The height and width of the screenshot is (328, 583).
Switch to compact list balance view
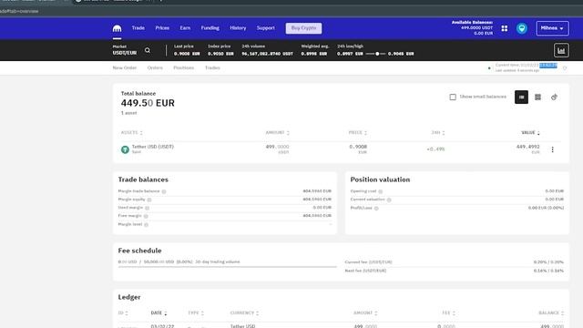521,97
